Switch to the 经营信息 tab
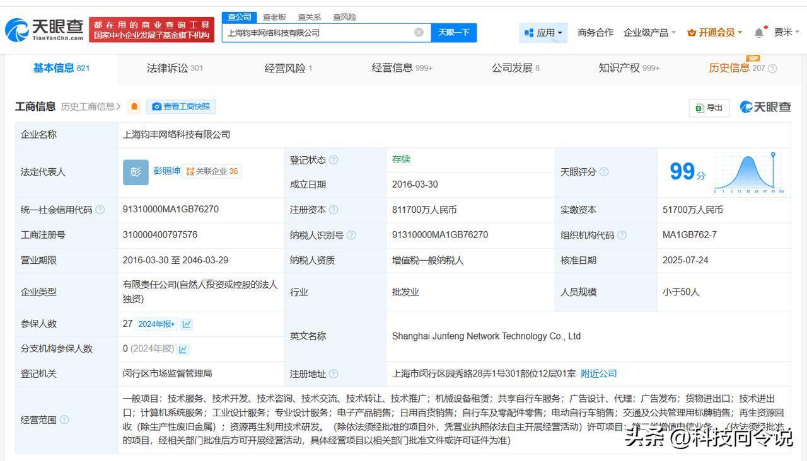The image size is (807, 461). tap(402, 68)
